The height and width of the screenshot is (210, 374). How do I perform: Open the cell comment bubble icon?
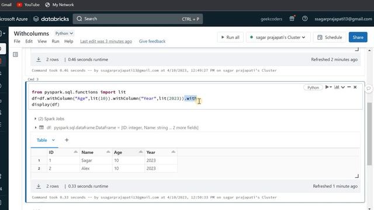point(369,89)
